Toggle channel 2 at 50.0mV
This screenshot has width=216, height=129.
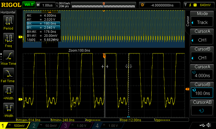pyautogui.click(x=43, y=126)
